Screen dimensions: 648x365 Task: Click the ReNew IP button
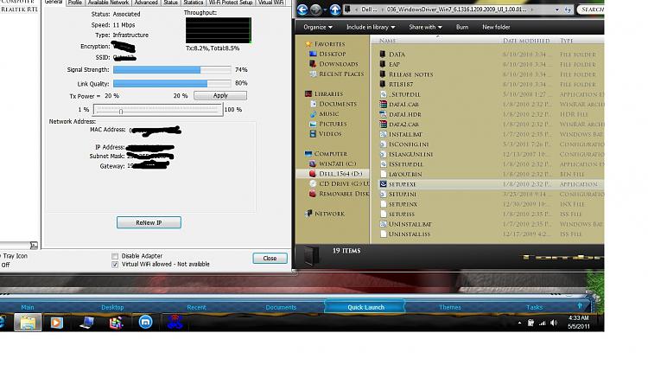coord(149,222)
